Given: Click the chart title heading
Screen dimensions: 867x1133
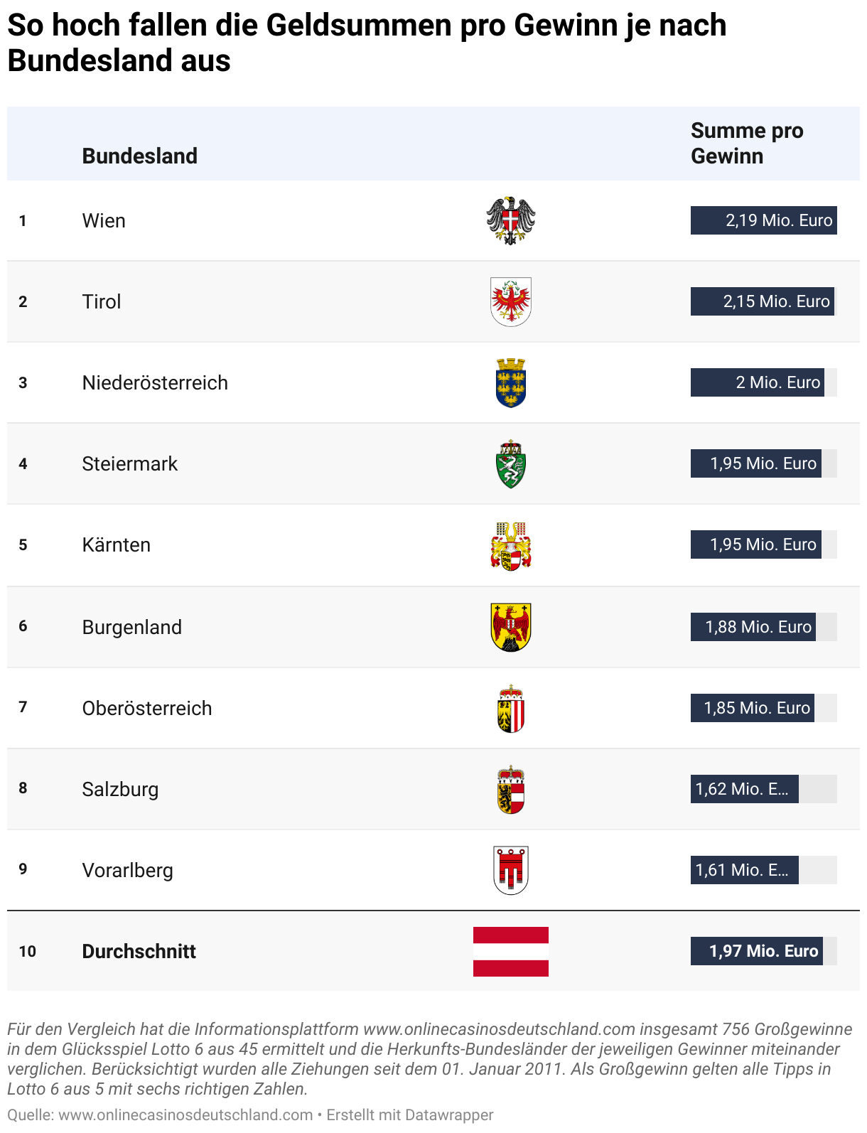Looking at the screenshot, I should (x=367, y=43).
